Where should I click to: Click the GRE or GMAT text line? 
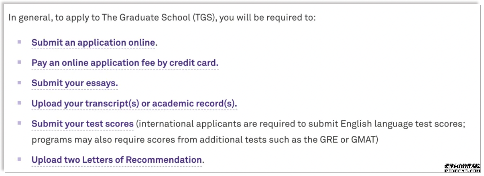tap(205, 140)
